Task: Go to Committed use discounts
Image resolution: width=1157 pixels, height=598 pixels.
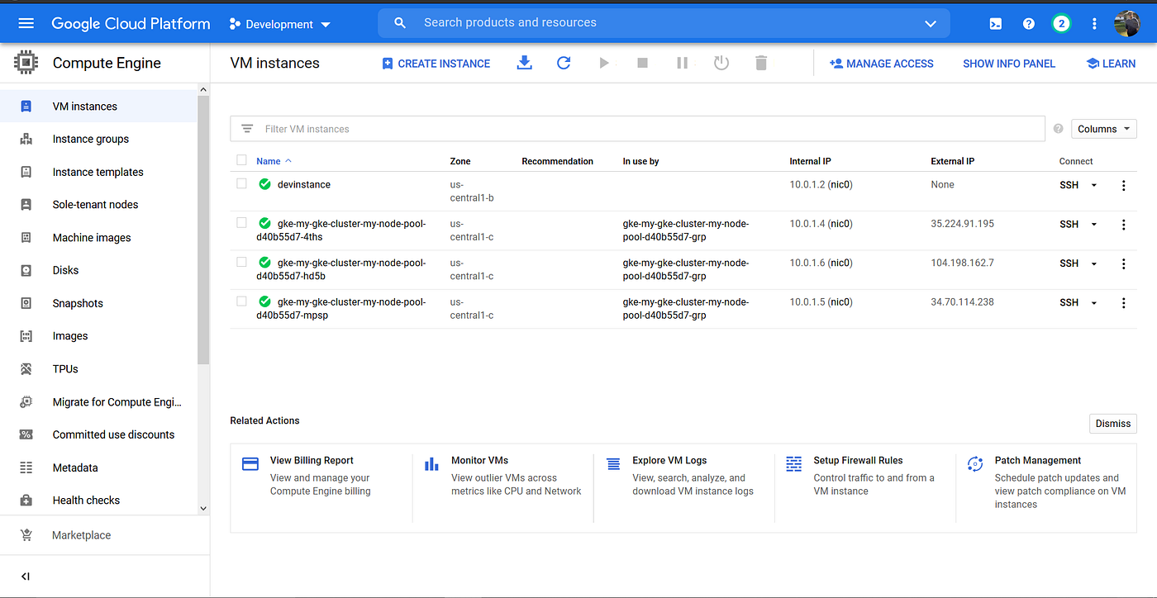Action: (x=99, y=434)
